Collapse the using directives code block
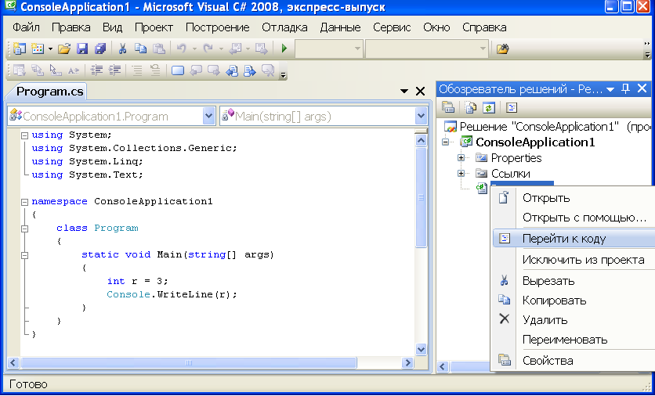The width and height of the screenshot is (655, 396). pos(24,135)
